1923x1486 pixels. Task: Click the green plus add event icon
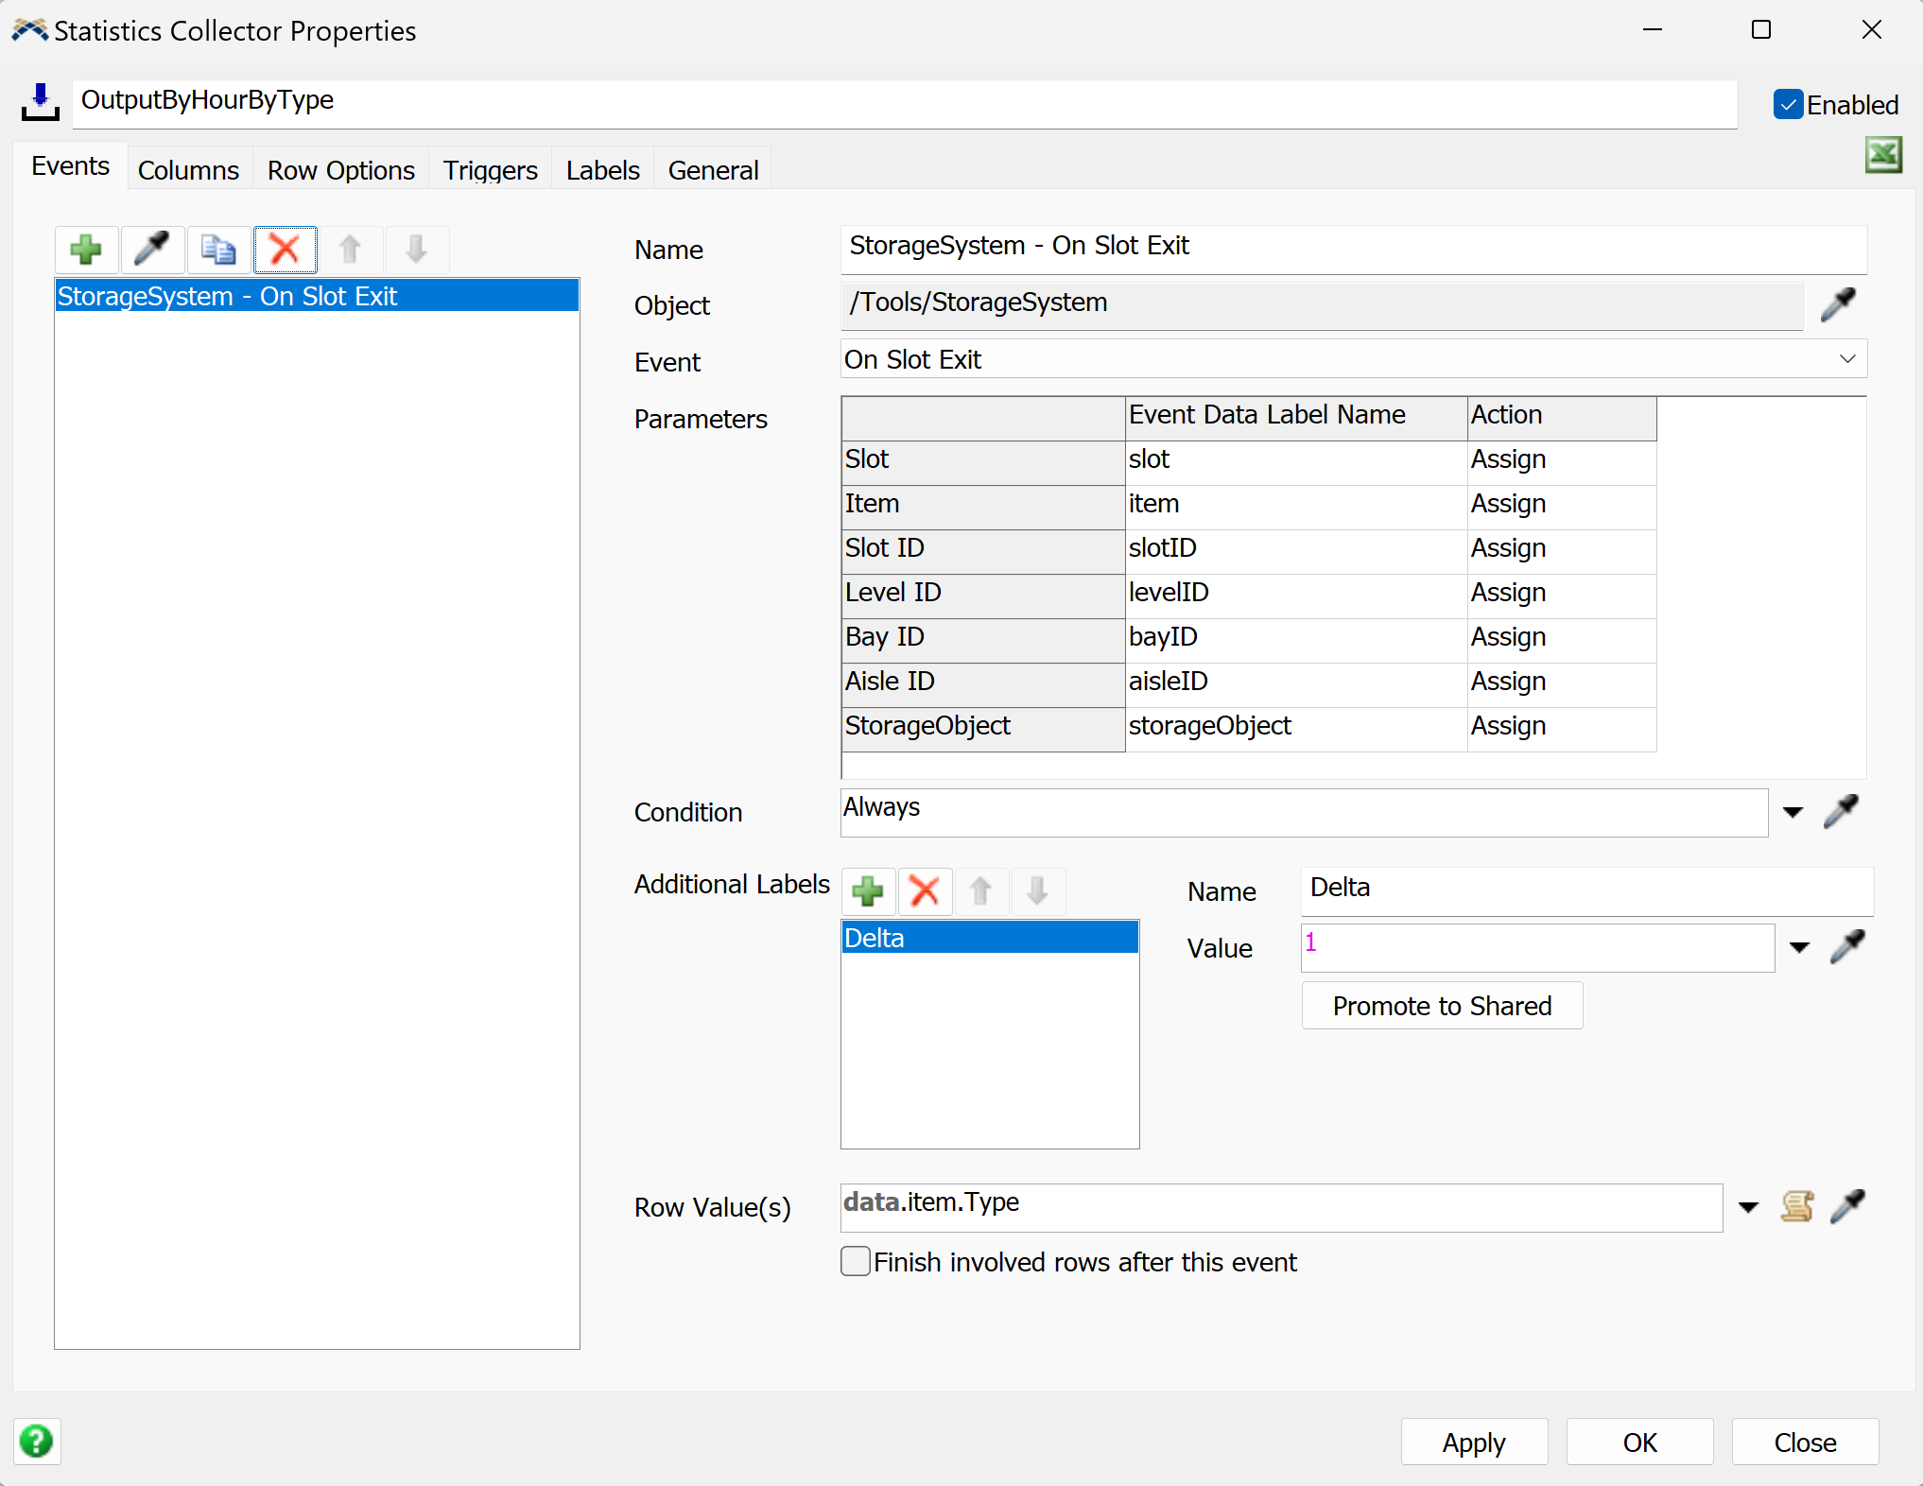86,250
